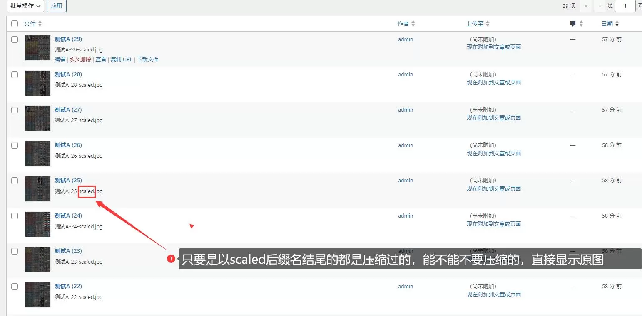Tick the checkbox for 测试A (23)

[15, 251]
